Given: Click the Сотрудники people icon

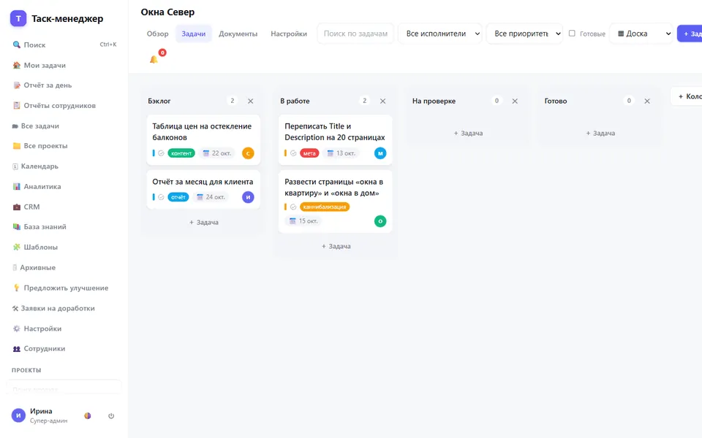Looking at the screenshot, I should (x=17, y=349).
